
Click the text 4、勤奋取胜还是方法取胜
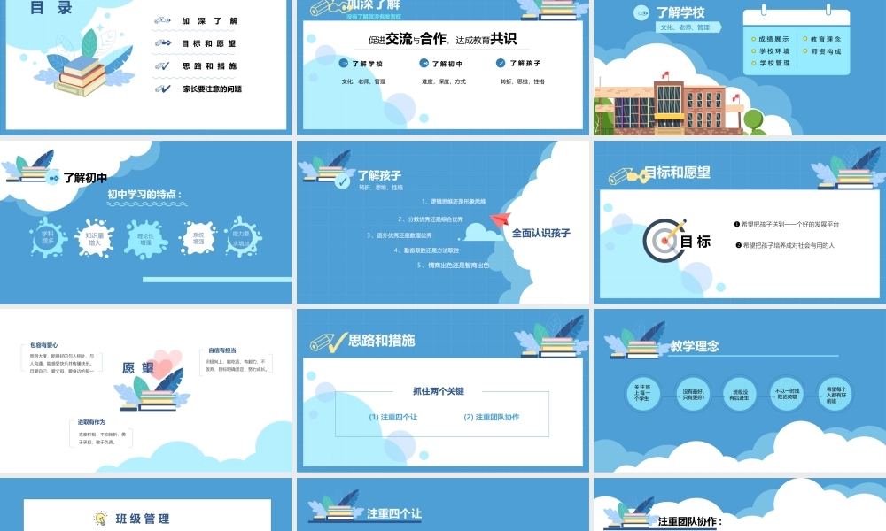(426, 250)
